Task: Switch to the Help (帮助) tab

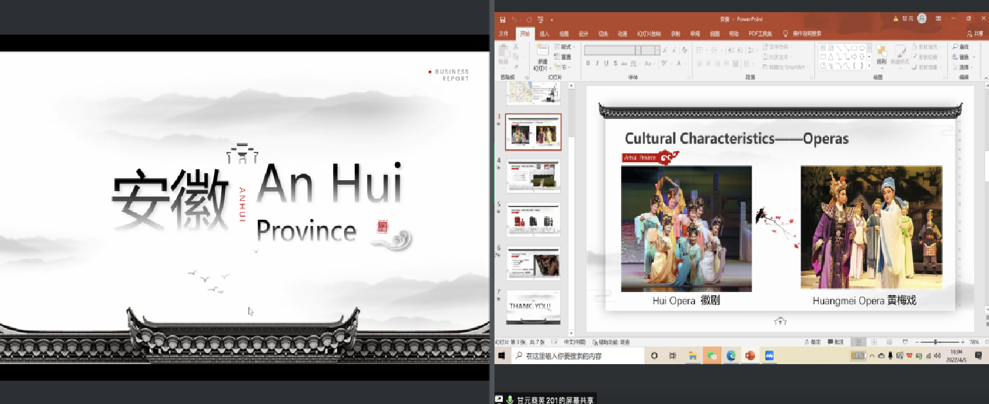Action: pos(734,33)
